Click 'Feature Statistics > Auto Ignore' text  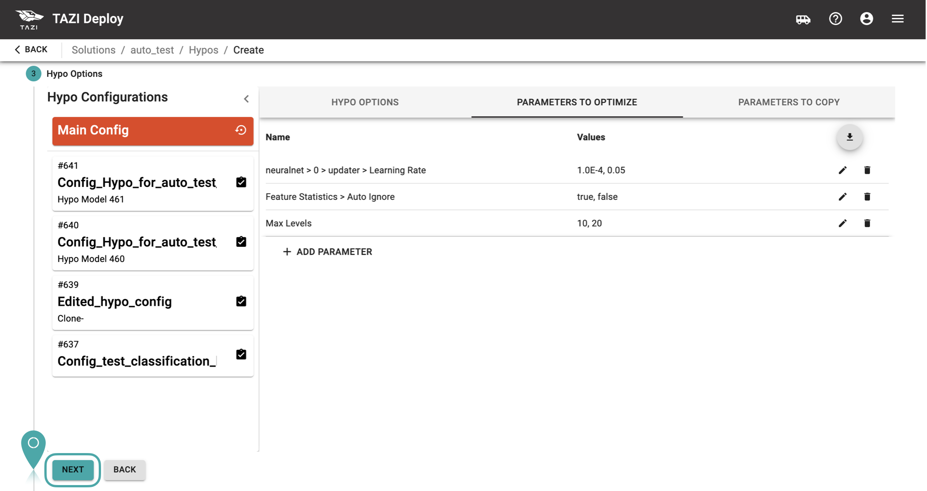[330, 197]
